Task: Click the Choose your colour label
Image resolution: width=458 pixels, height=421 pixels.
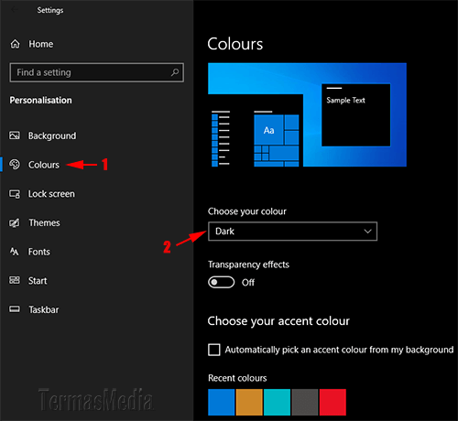Action: [247, 211]
